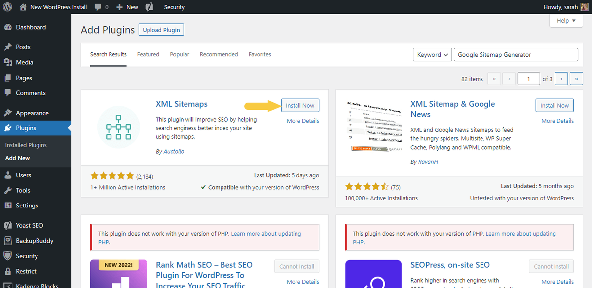Image resolution: width=592 pixels, height=288 pixels.
Task: Install the XML Sitemaps plugin
Action: [300, 105]
